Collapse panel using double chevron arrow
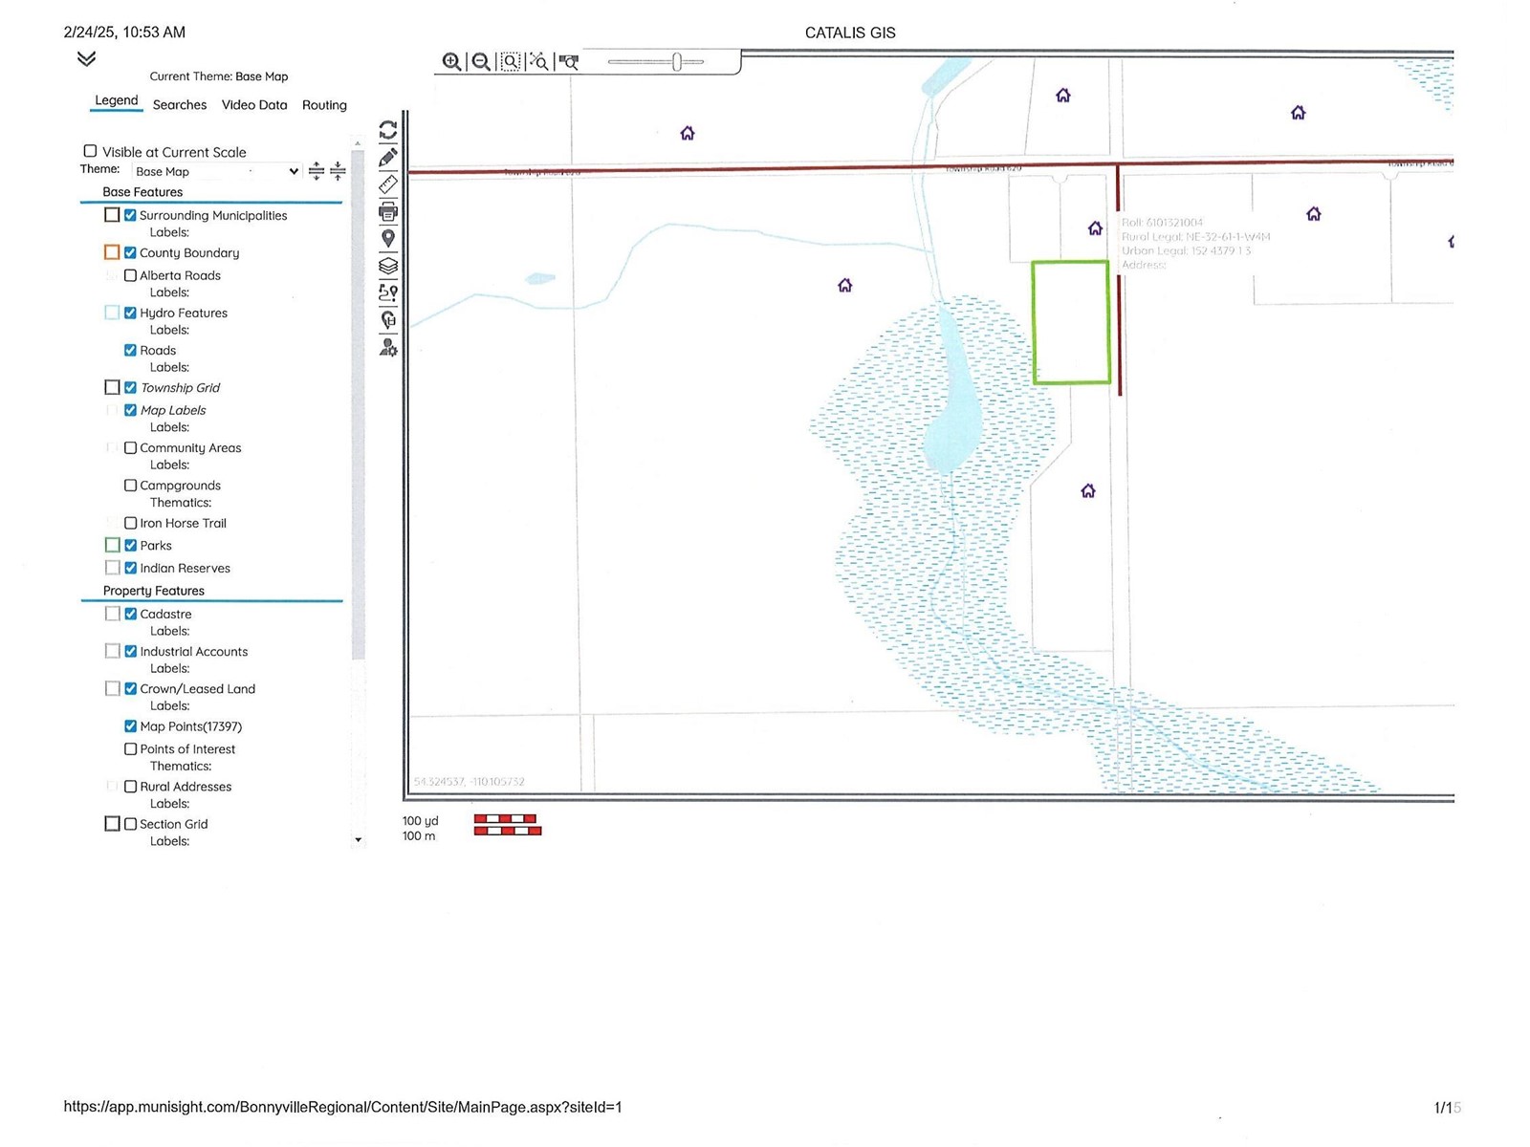The height and width of the screenshot is (1147, 1530). click(86, 59)
